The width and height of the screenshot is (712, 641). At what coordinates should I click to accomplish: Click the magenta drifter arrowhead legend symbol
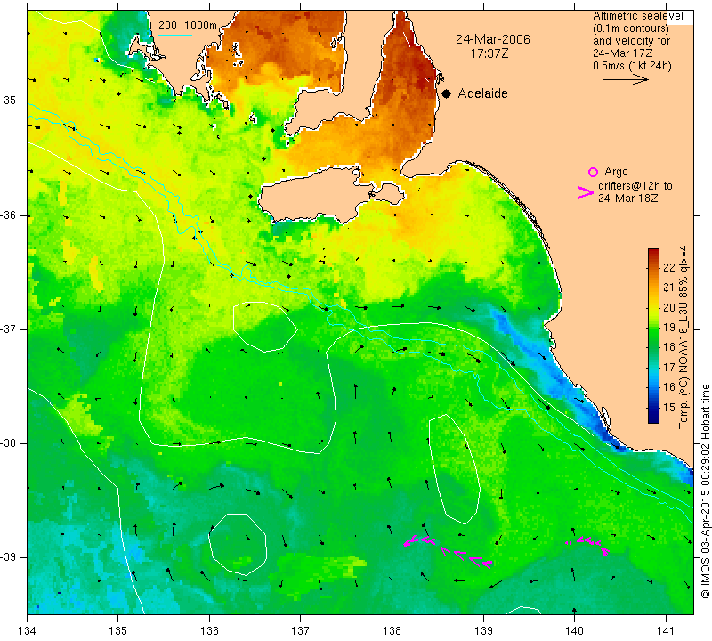click(x=586, y=192)
